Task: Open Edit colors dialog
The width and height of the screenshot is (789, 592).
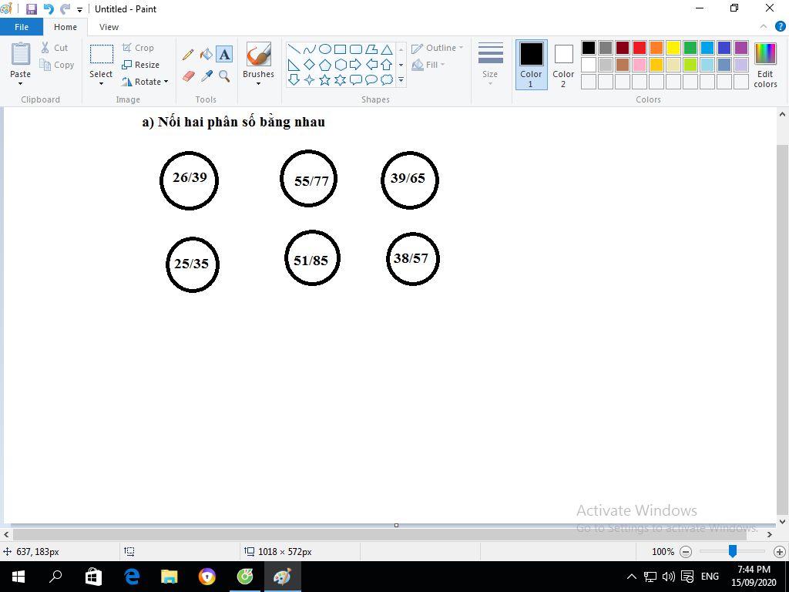Action: coord(765,65)
